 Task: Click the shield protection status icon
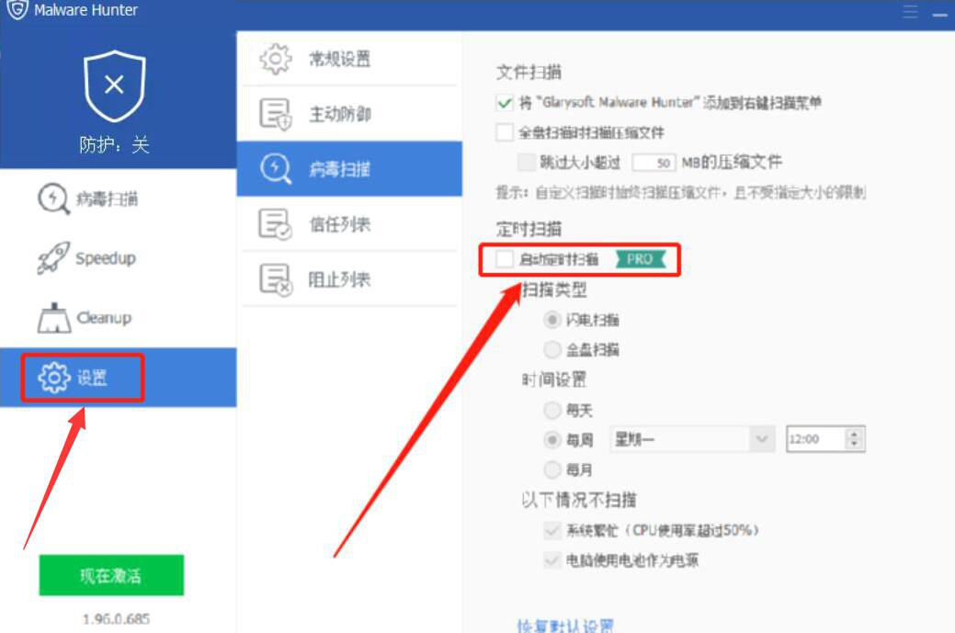coord(115,85)
